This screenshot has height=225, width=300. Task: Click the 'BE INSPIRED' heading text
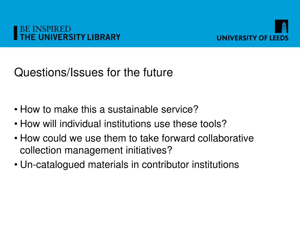click(45, 29)
